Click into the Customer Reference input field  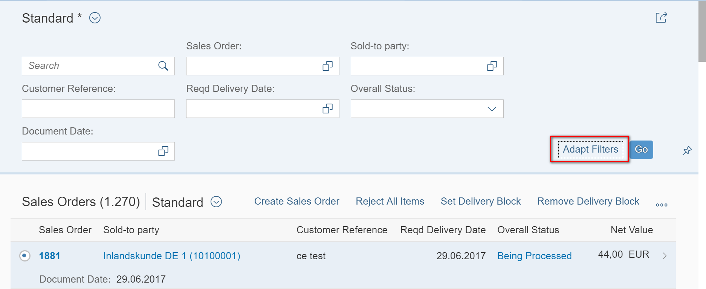tap(98, 109)
